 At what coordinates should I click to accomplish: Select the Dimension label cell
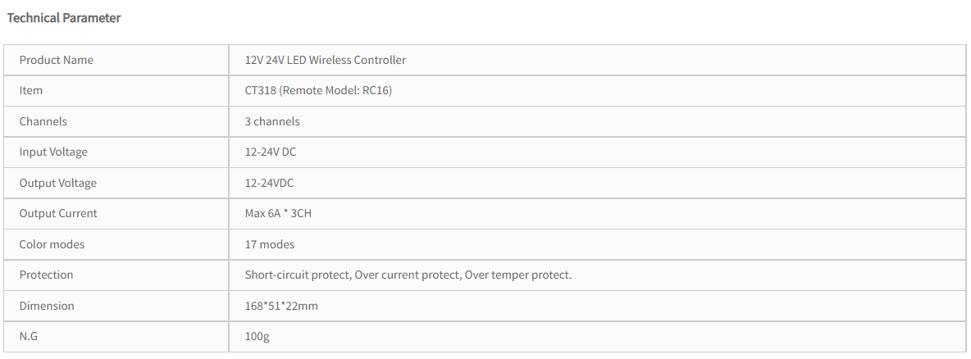(116, 306)
